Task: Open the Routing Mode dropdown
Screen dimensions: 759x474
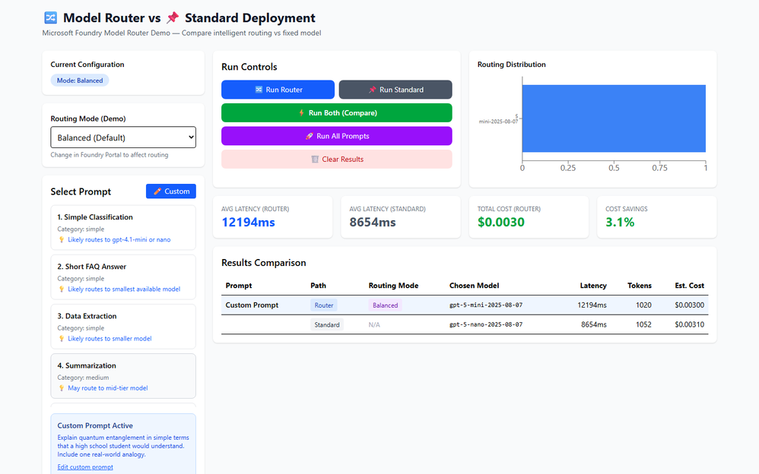Action: tap(123, 137)
